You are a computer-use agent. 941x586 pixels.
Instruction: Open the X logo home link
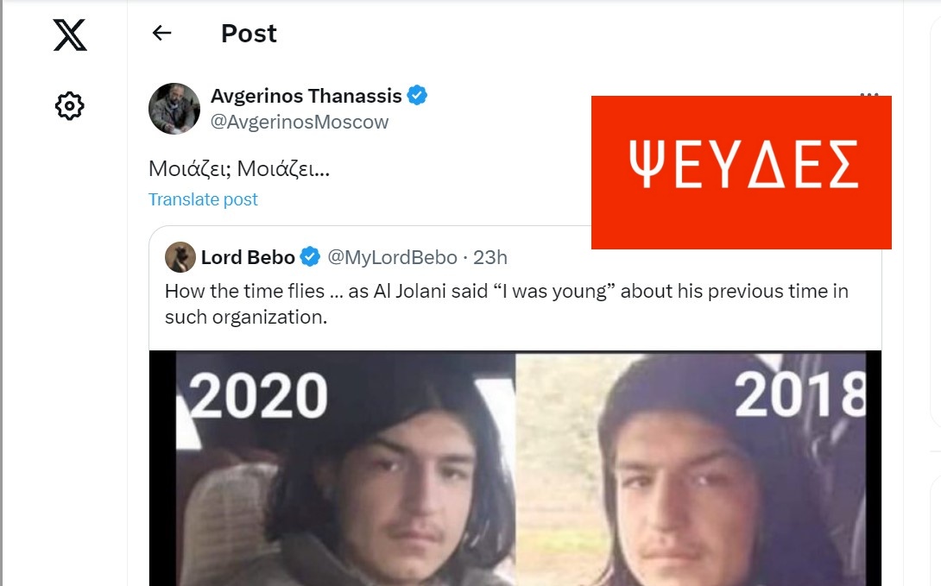click(x=70, y=35)
